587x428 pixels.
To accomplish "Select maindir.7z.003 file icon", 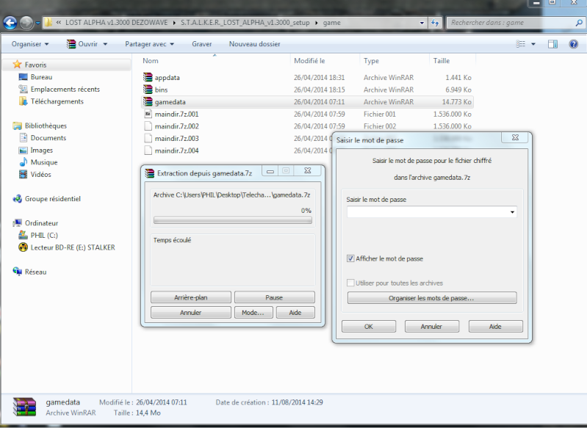I will click(148, 139).
